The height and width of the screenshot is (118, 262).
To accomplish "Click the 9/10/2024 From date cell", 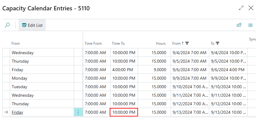I will tap(190, 87).
